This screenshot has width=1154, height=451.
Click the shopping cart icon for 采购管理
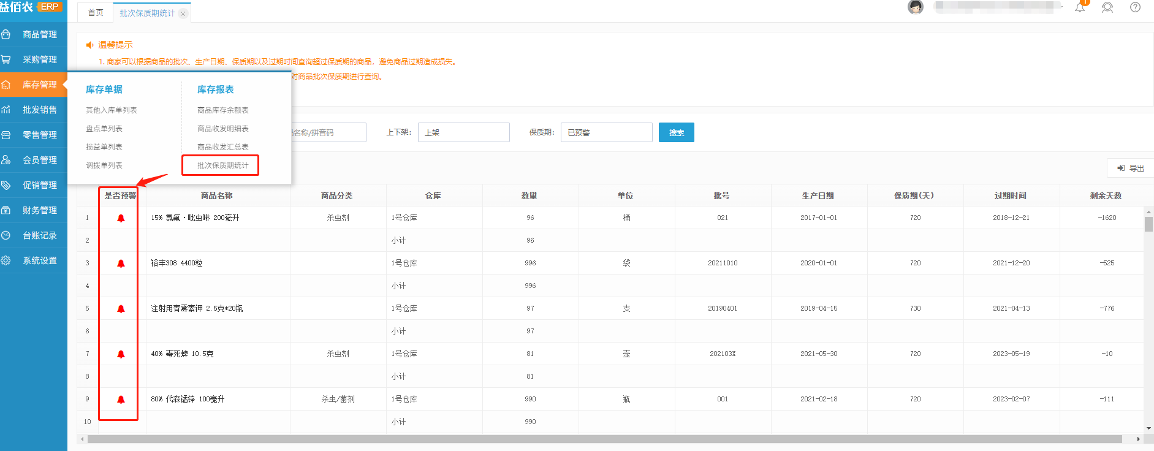[x=6, y=59]
